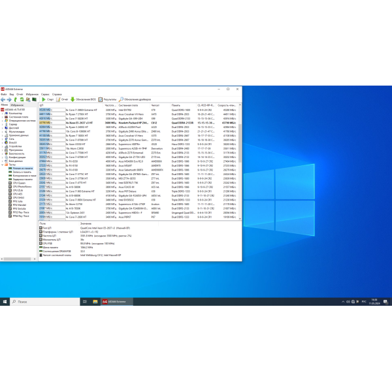This screenshot has width=392, height=392.
Task: Click the sidebar horizontal scrollbar
Action: tap(18, 259)
